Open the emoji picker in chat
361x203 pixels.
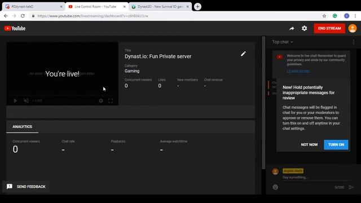pos(275,187)
